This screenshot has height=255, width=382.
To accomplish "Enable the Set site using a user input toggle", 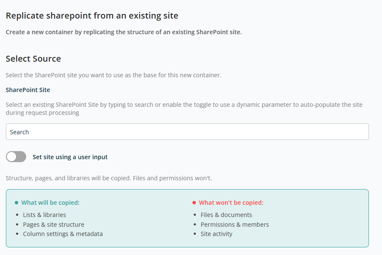I will [16, 157].
